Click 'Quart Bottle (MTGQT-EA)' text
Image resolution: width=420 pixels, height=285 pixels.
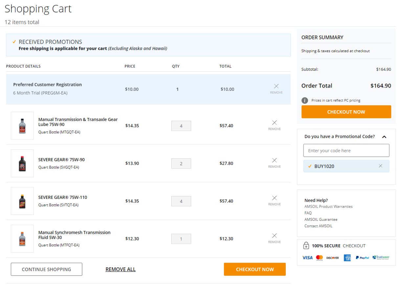(x=59, y=132)
